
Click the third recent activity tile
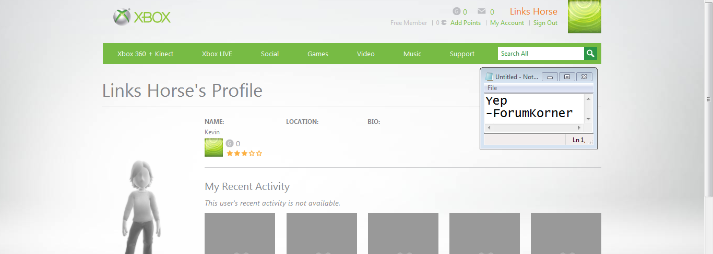pyautogui.click(x=403, y=233)
